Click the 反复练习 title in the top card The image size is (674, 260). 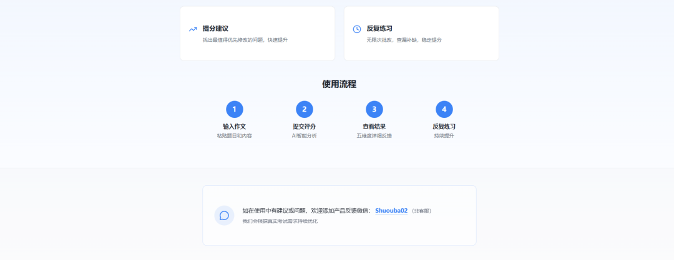379,29
